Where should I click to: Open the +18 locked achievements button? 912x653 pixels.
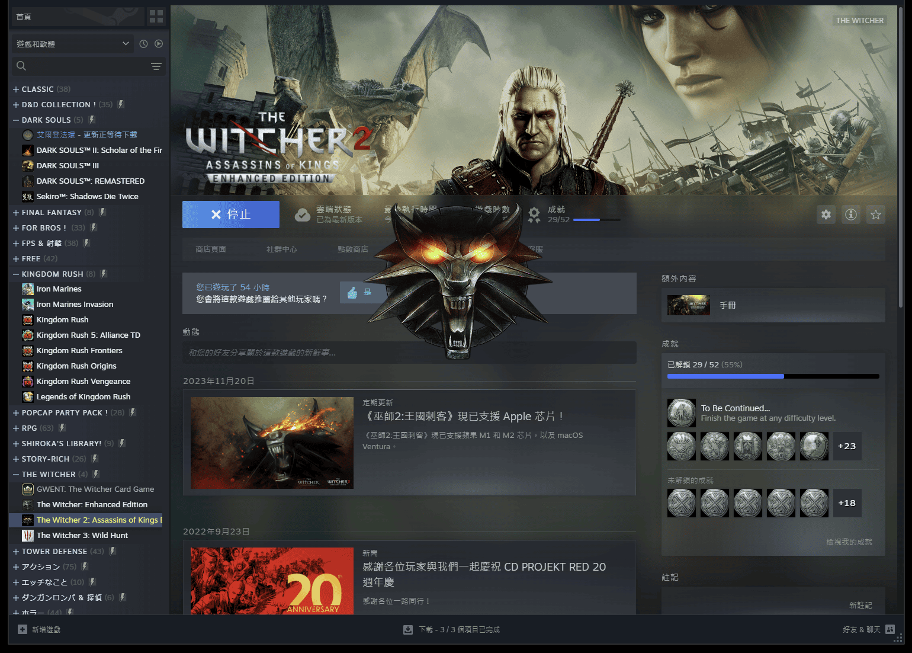(847, 503)
